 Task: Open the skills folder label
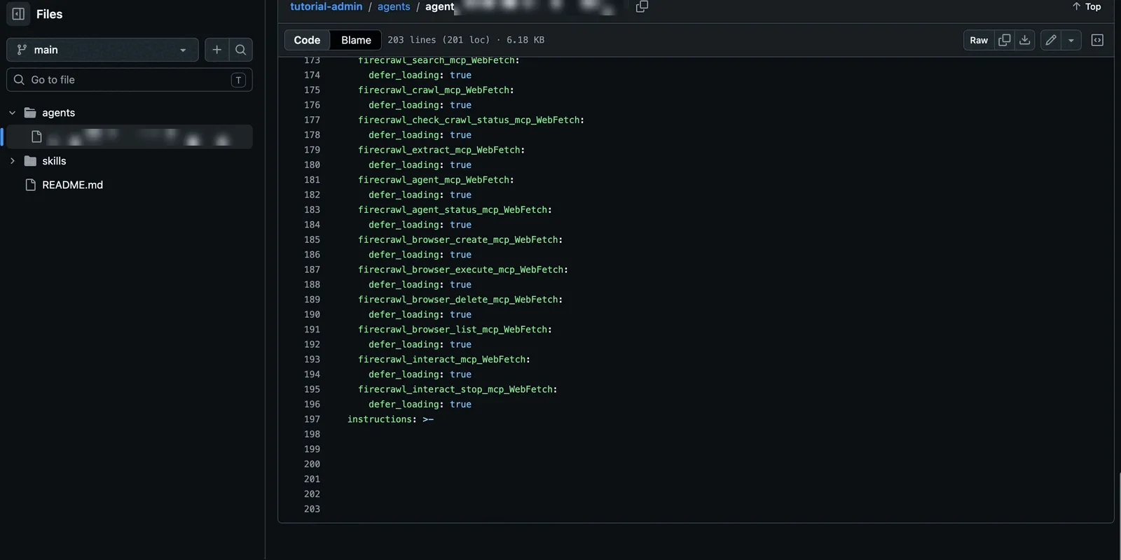pyautogui.click(x=54, y=161)
